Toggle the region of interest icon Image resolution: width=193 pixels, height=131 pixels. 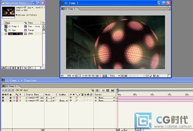coord(122,76)
